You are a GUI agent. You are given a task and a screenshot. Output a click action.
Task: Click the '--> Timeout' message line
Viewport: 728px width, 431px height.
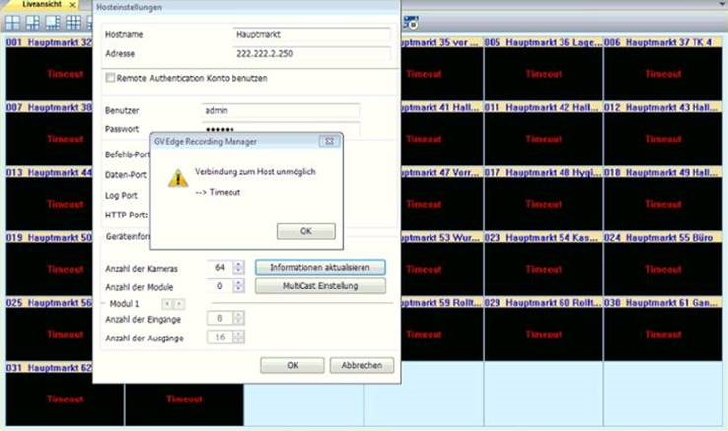218,192
